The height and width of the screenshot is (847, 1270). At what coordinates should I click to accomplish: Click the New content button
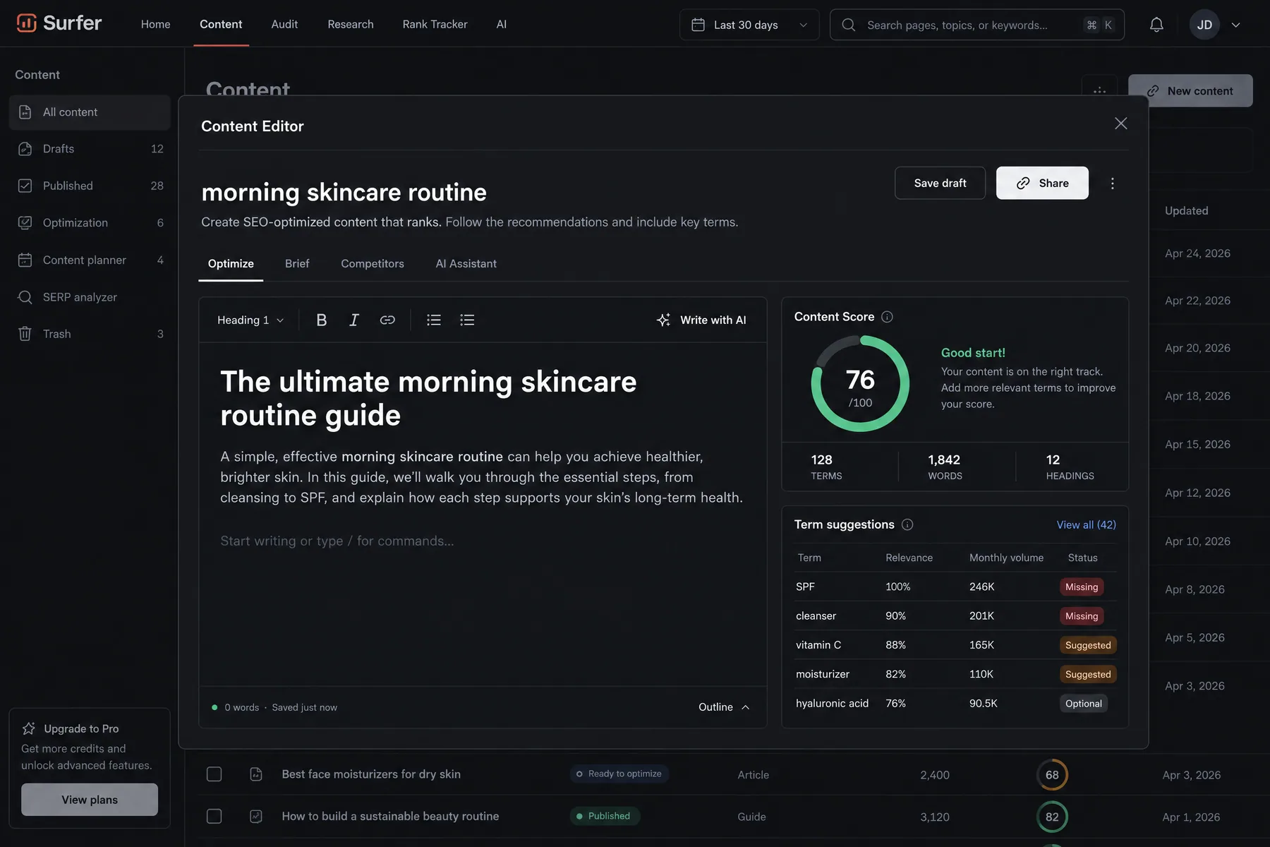(1190, 90)
